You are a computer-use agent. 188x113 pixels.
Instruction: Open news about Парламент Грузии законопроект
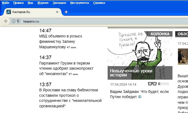coord(66,69)
